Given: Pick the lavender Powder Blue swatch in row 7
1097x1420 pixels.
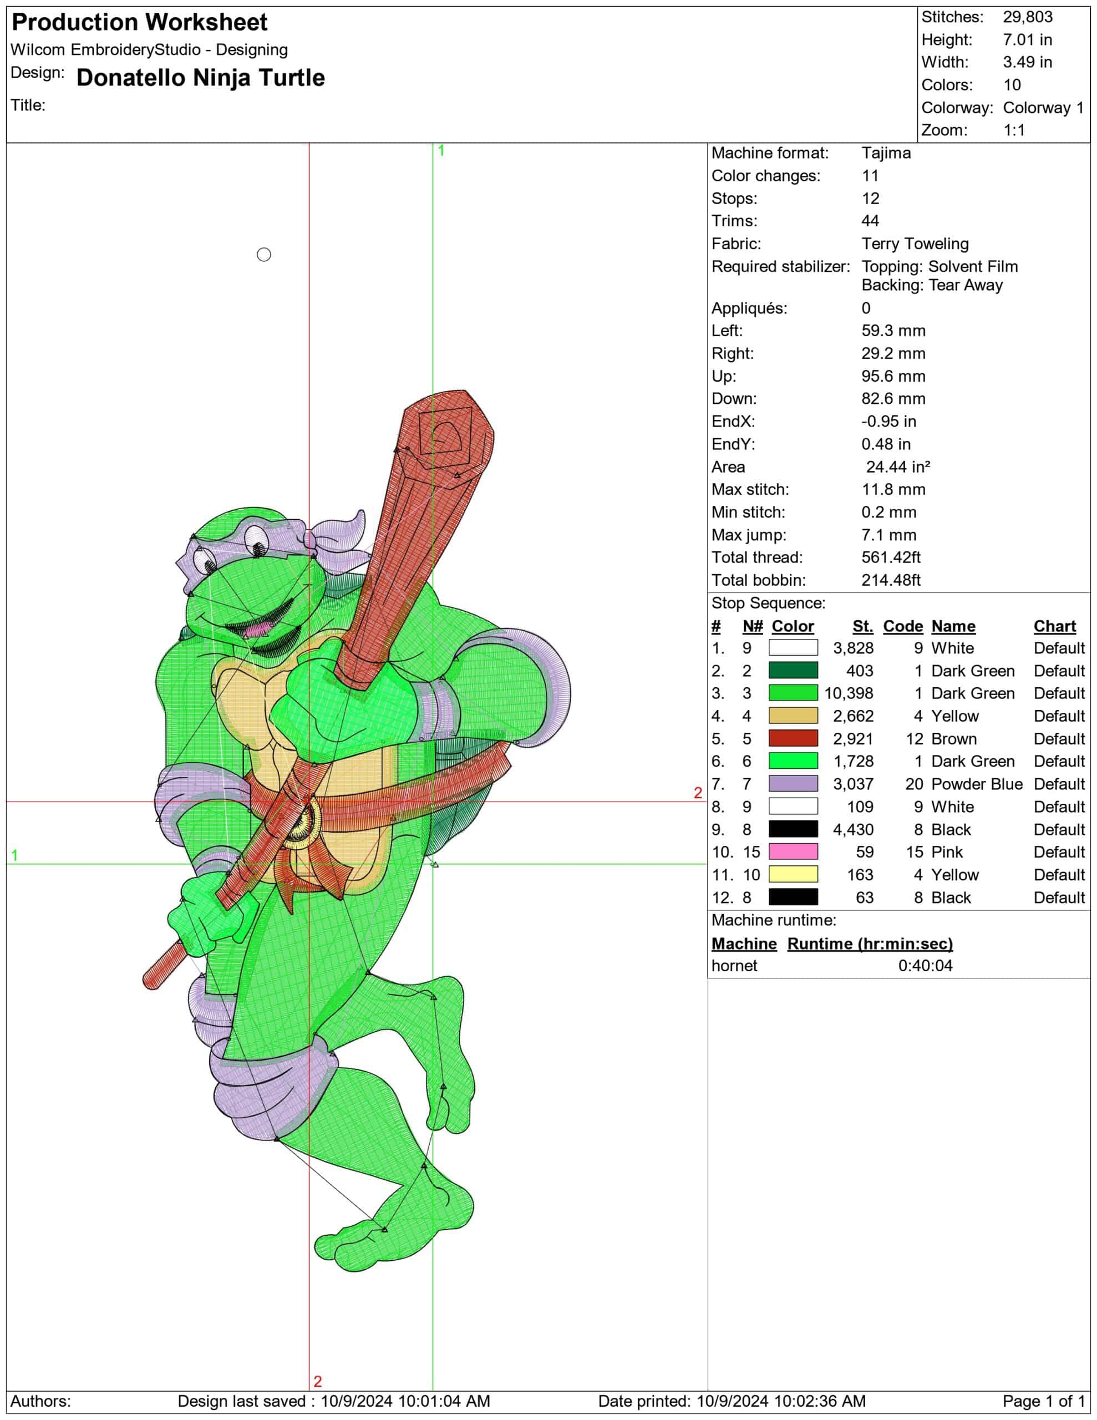Looking at the screenshot, I should (793, 783).
